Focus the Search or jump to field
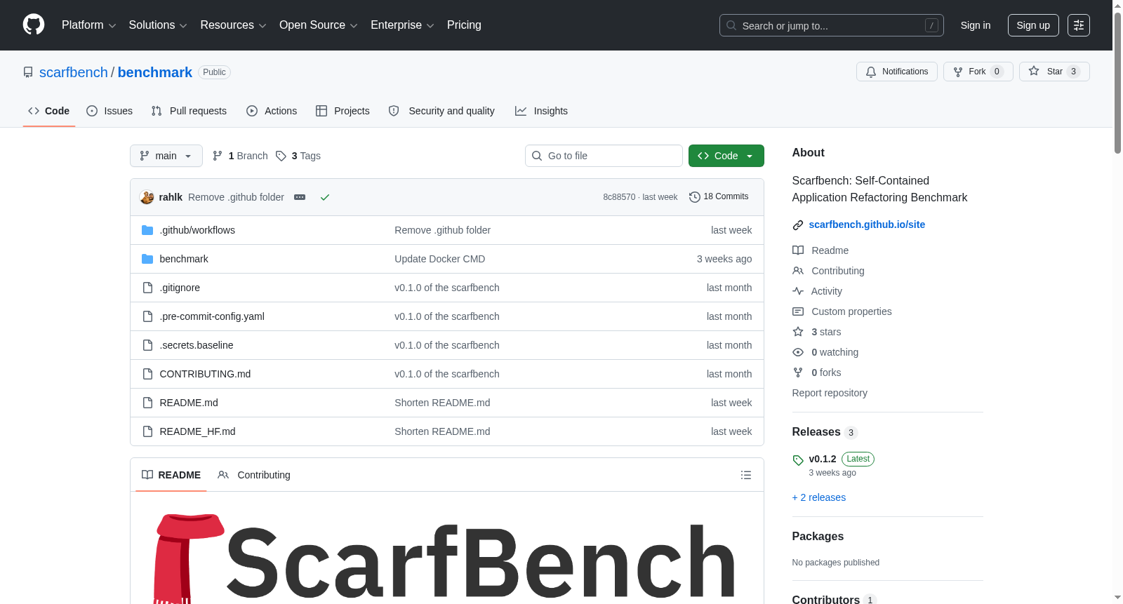Screen dimensions: 1123x604 point(831,25)
